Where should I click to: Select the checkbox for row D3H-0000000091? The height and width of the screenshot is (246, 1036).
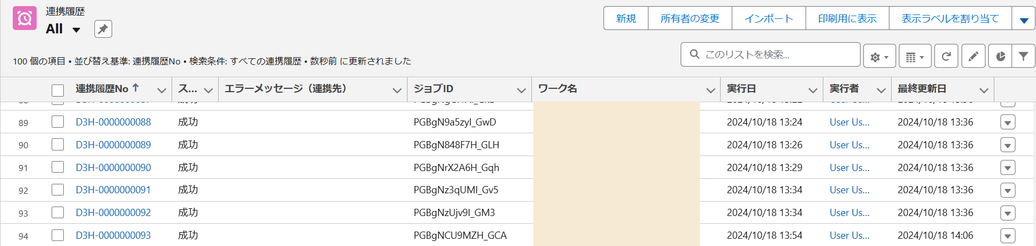click(58, 190)
